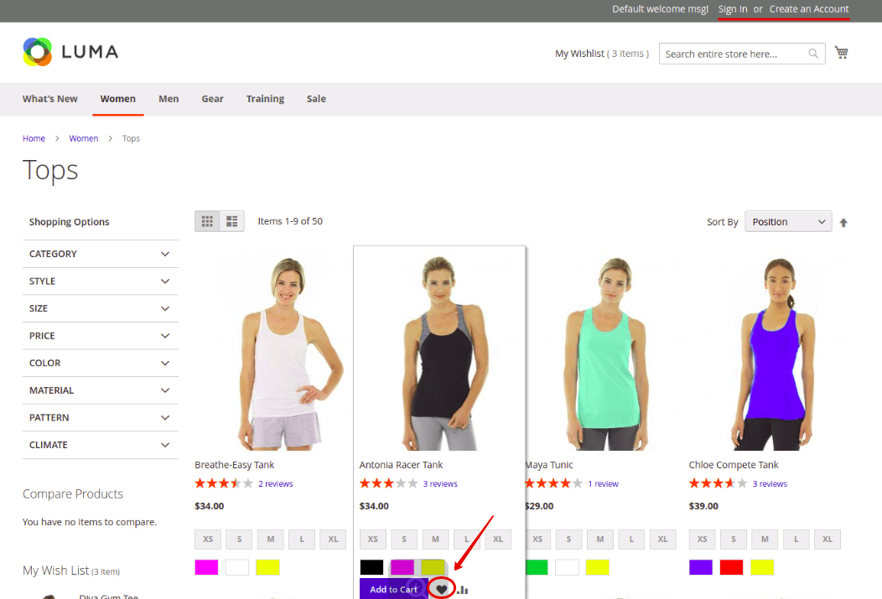Open Breathe-Easy Tank product image
Screen dimensions: 882x599
click(x=278, y=352)
